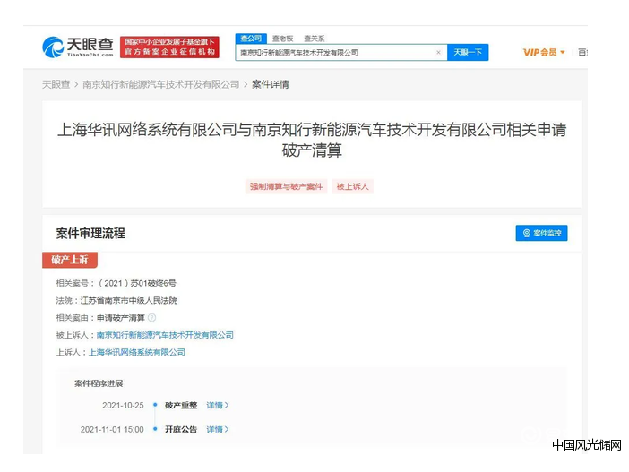Click the 强制清算与破产案件 tag
This screenshot has height=472, width=629.
tap(286, 186)
